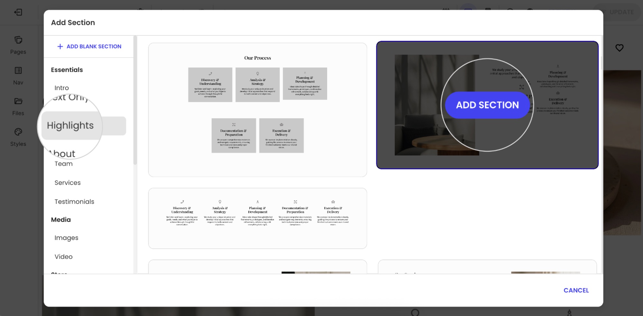Choose the five-column process row layout thumbnail

point(258,218)
